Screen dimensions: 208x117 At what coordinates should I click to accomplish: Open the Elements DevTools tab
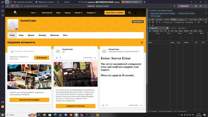point(159,19)
